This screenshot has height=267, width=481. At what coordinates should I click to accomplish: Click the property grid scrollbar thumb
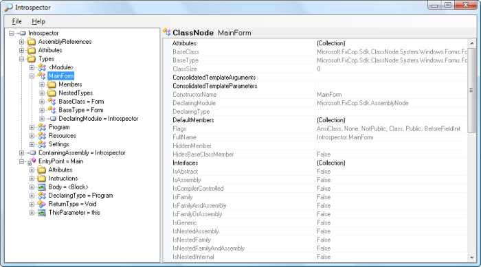click(472, 90)
